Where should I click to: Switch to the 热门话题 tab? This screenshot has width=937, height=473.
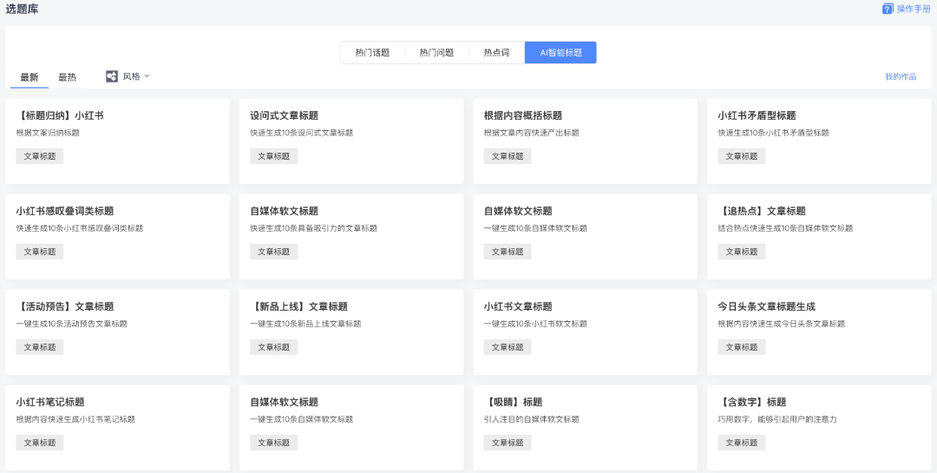[x=372, y=53]
